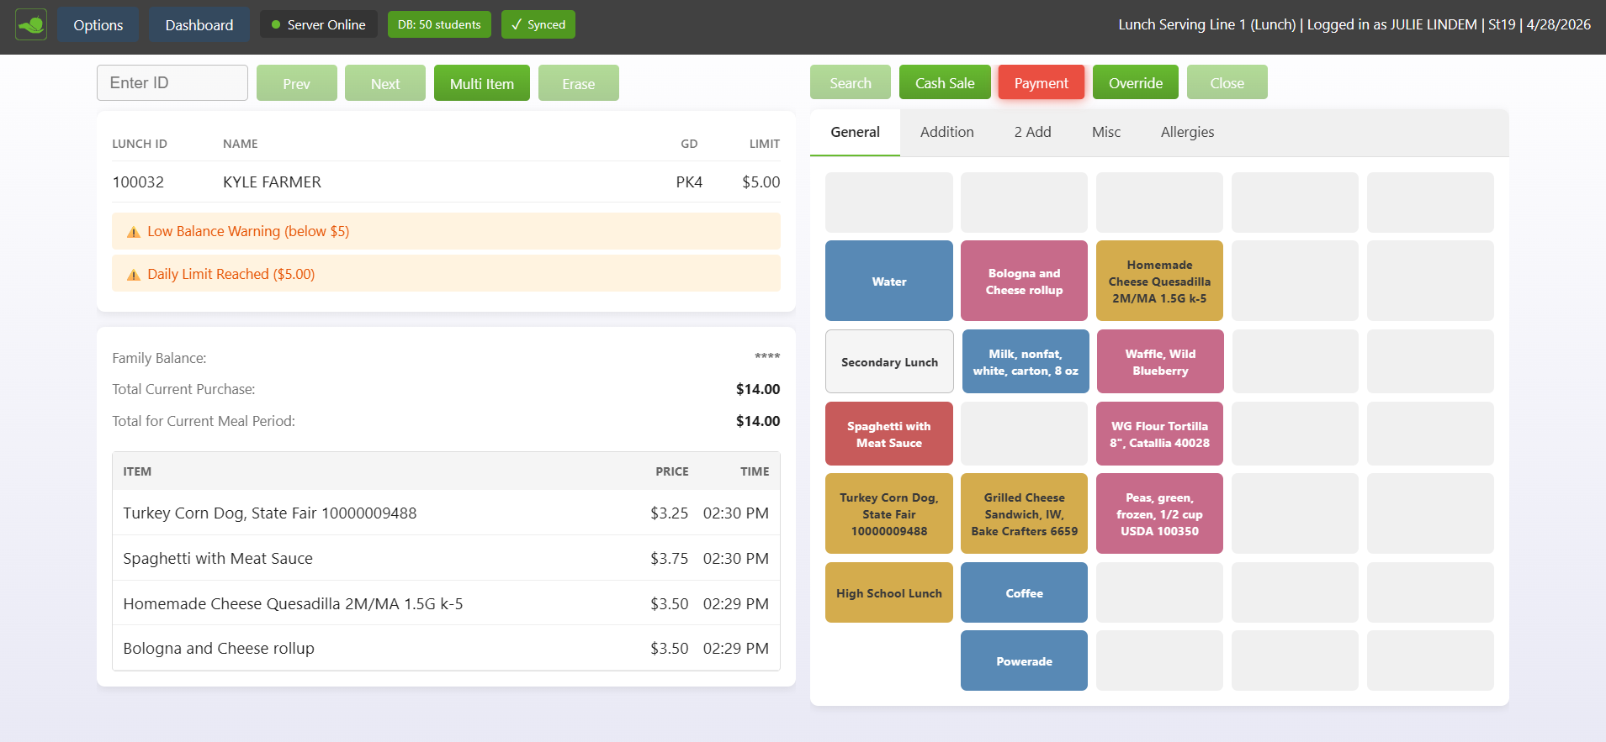Click the Low Balance Warning triangle icon

click(x=133, y=232)
